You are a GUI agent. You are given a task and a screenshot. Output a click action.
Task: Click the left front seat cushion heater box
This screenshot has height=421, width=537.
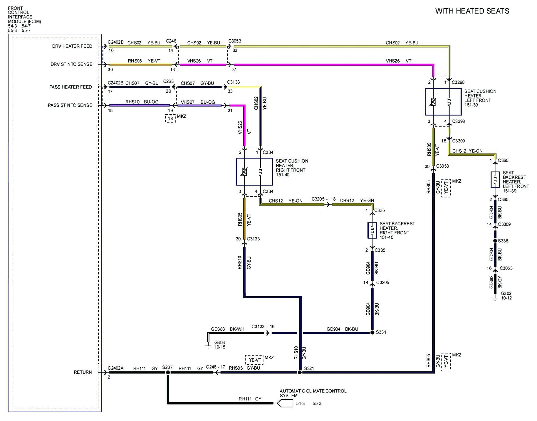click(x=442, y=102)
